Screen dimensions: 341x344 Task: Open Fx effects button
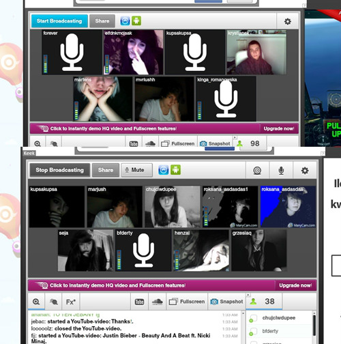71,302
